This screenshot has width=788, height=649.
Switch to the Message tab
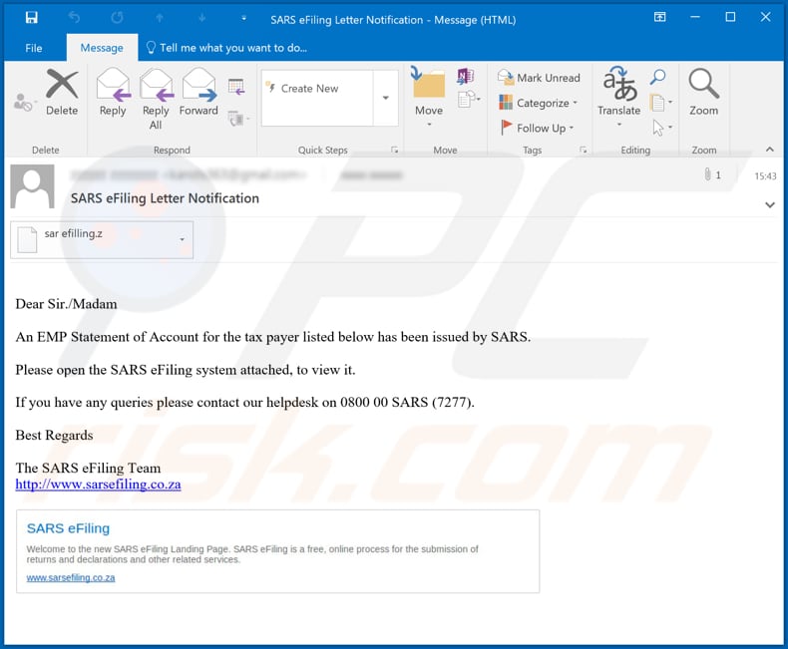click(102, 48)
